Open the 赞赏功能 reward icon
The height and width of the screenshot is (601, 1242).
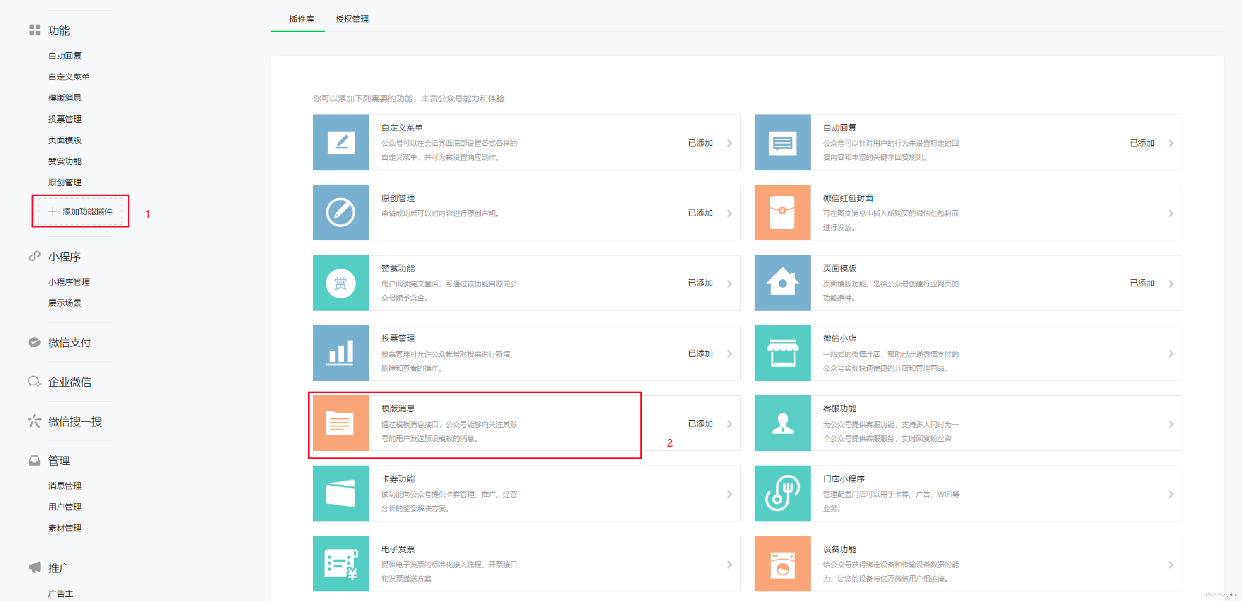click(340, 283)
